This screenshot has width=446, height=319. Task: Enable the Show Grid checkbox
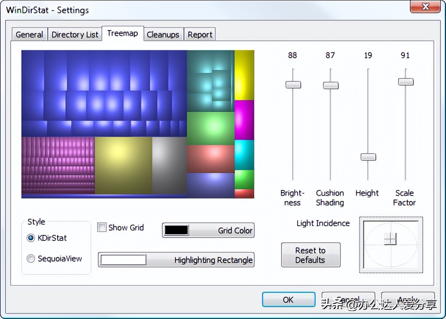tap(101, 227)
